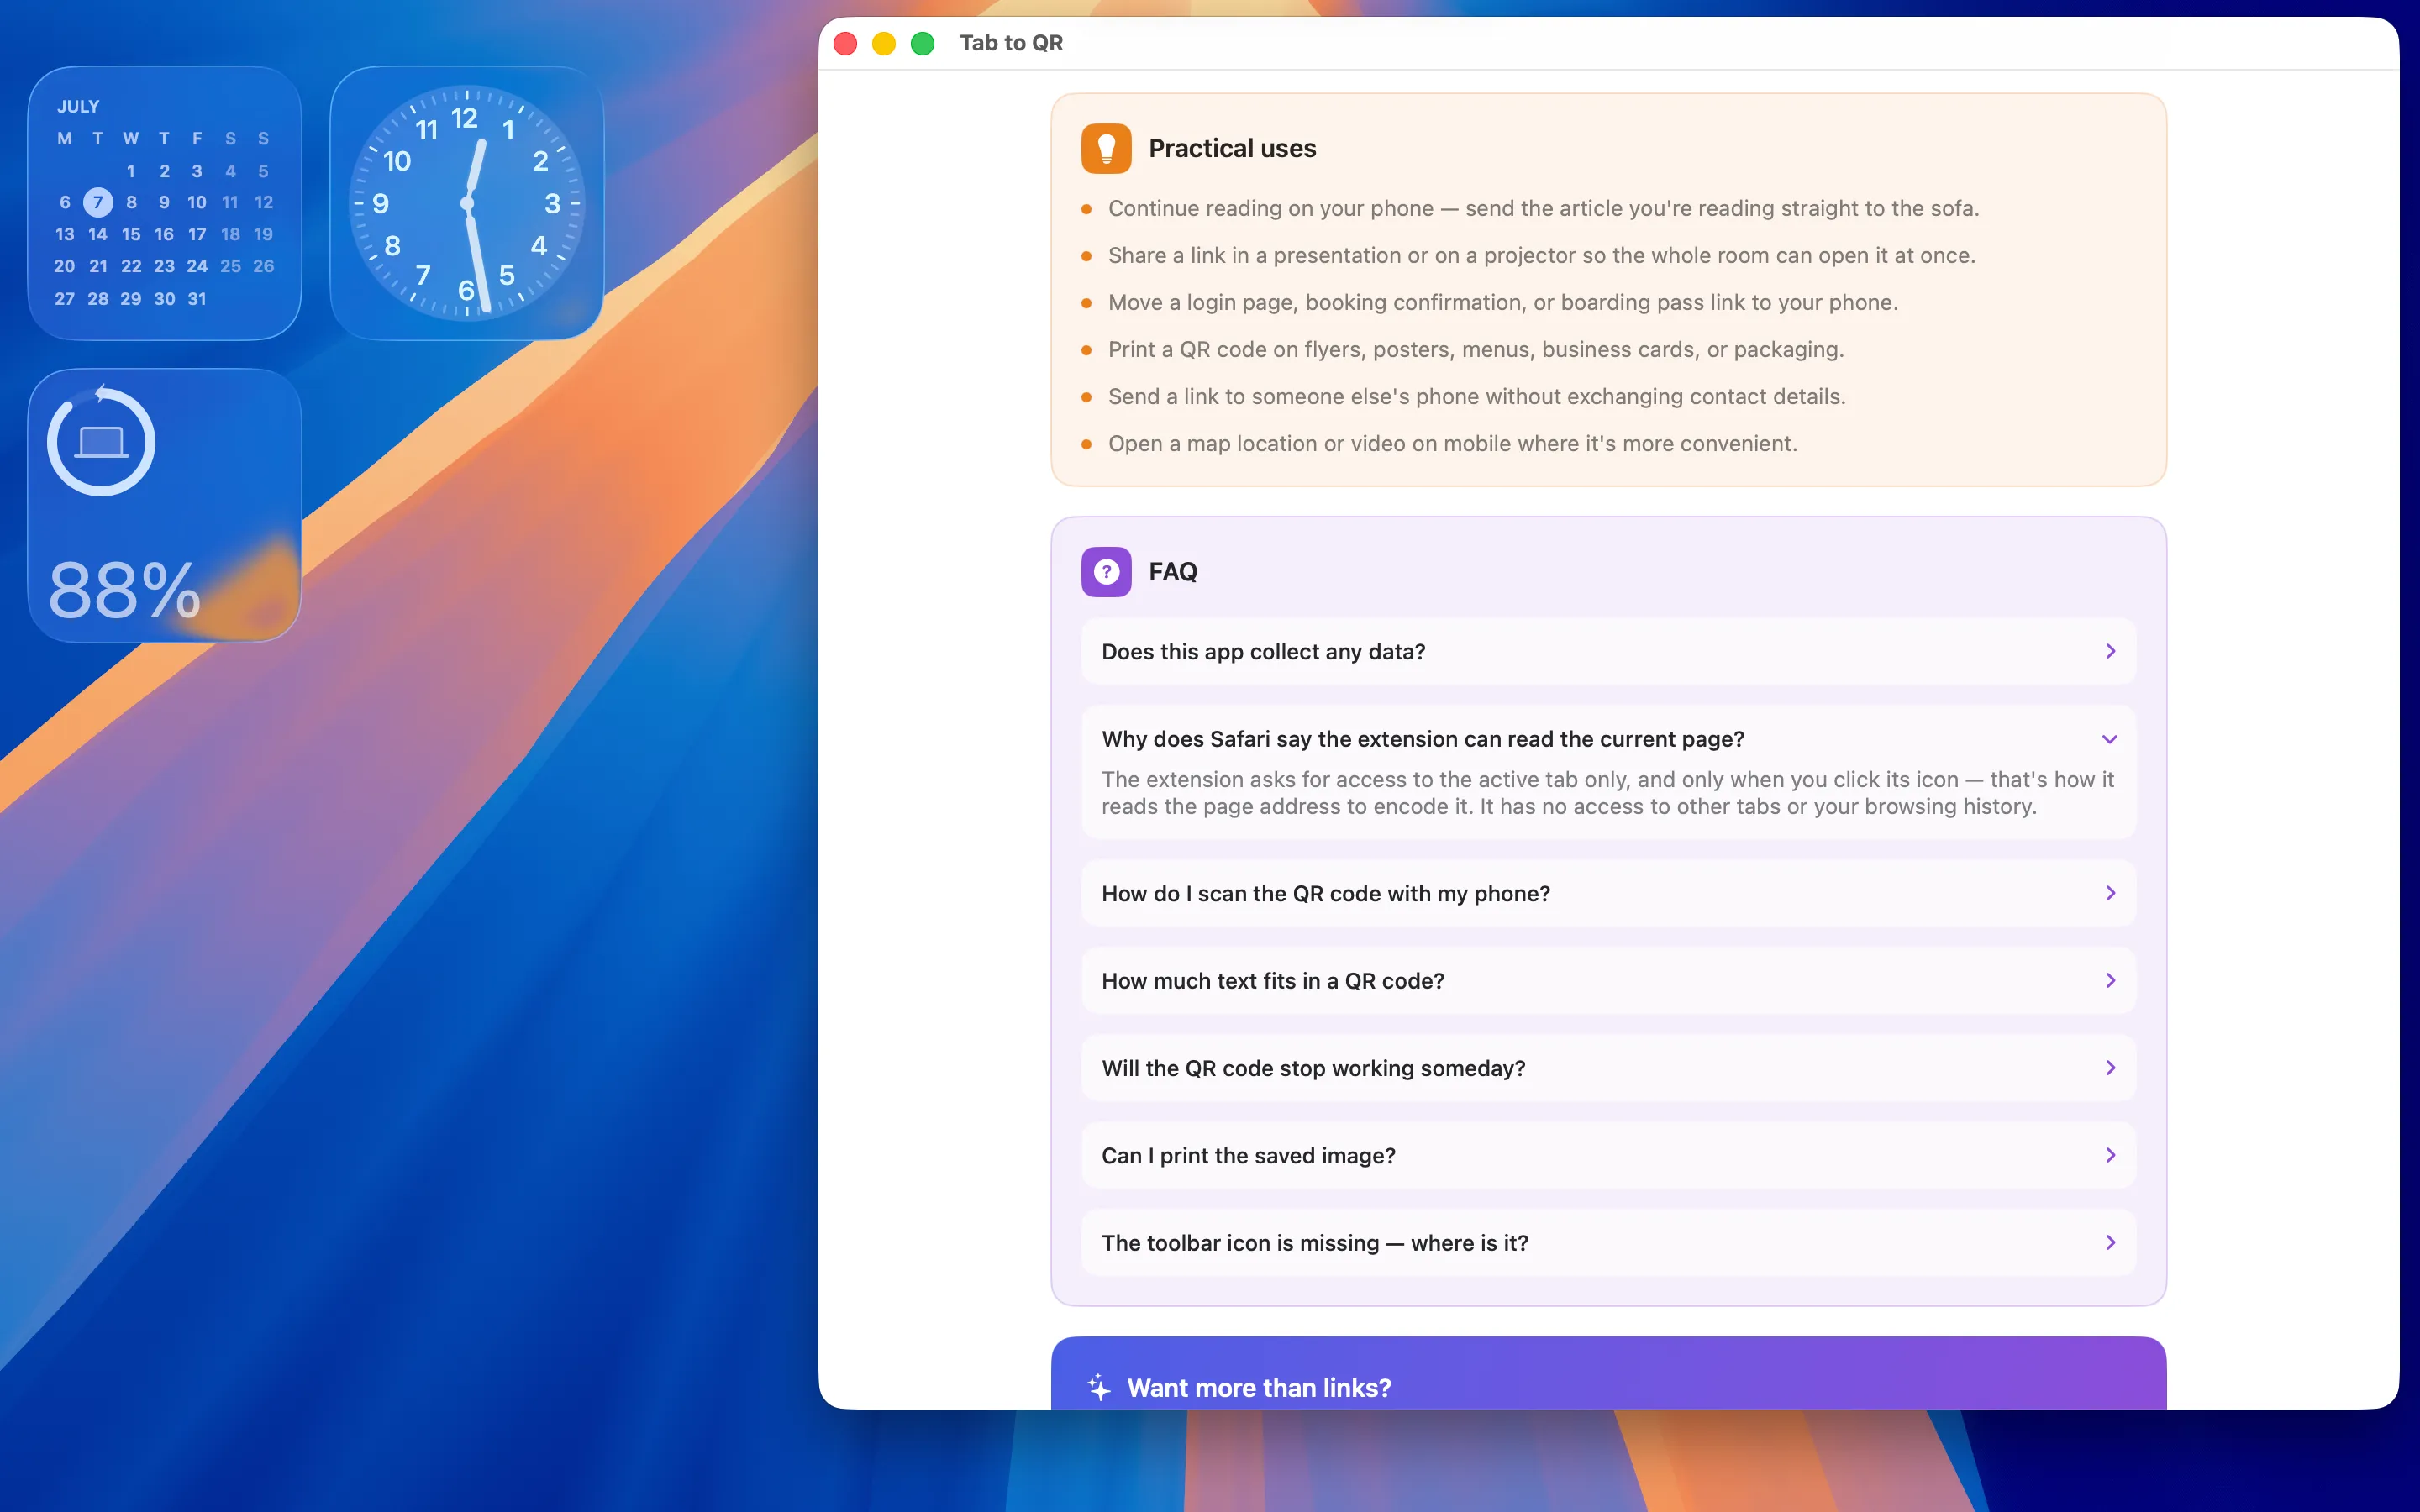This screenshot has height=1512, width=2420.
Task: Click the 'Want more than links?' banner
Action: click(1608, 1373)
